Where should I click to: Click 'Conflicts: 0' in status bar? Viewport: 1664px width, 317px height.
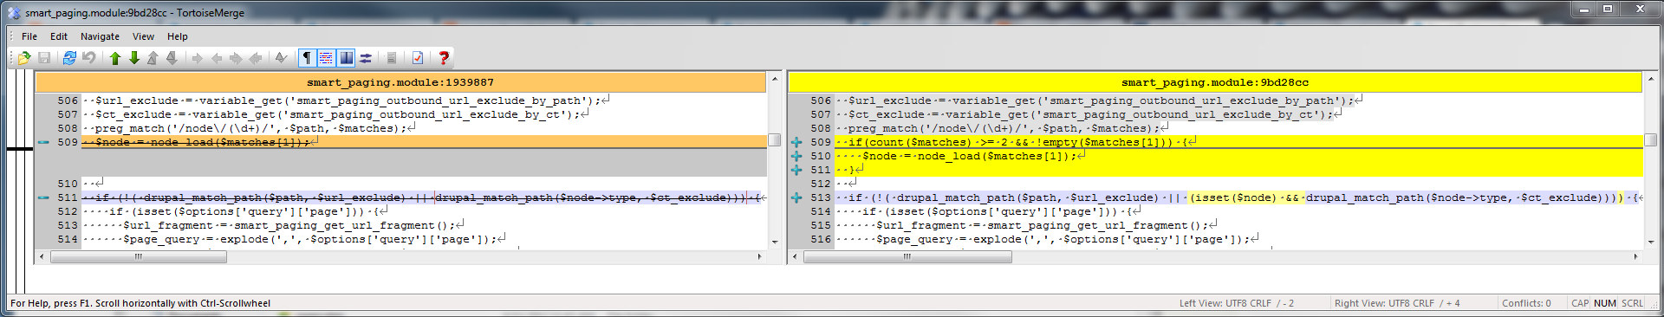(x=1526, y=303)
